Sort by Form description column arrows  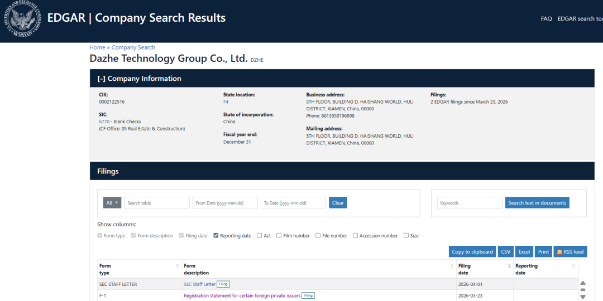tap(452, 266)
